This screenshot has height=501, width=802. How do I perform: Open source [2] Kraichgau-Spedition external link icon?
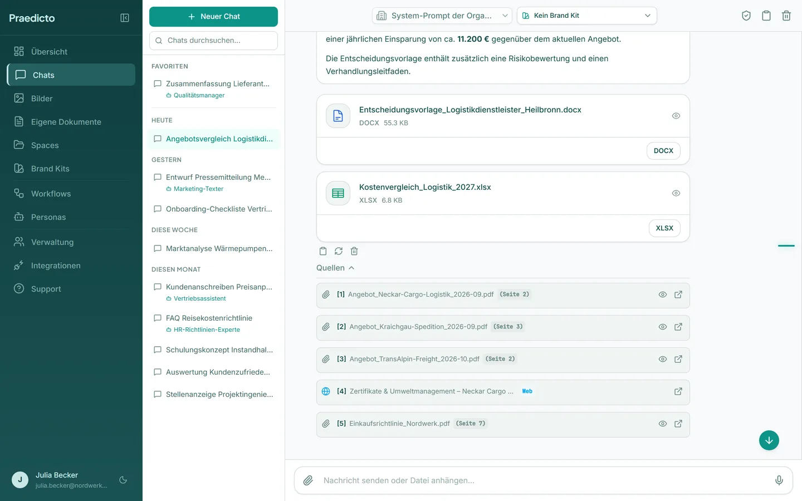[678, 327]
